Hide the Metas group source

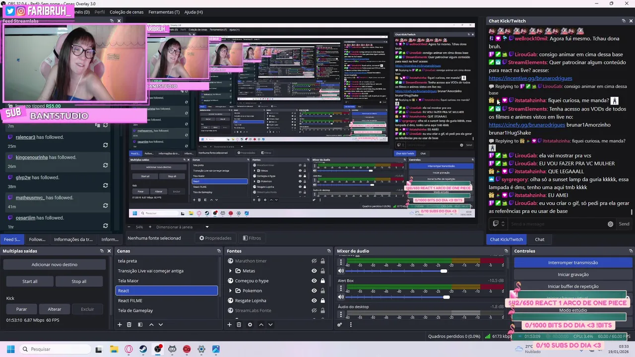(x=314, y=271)
